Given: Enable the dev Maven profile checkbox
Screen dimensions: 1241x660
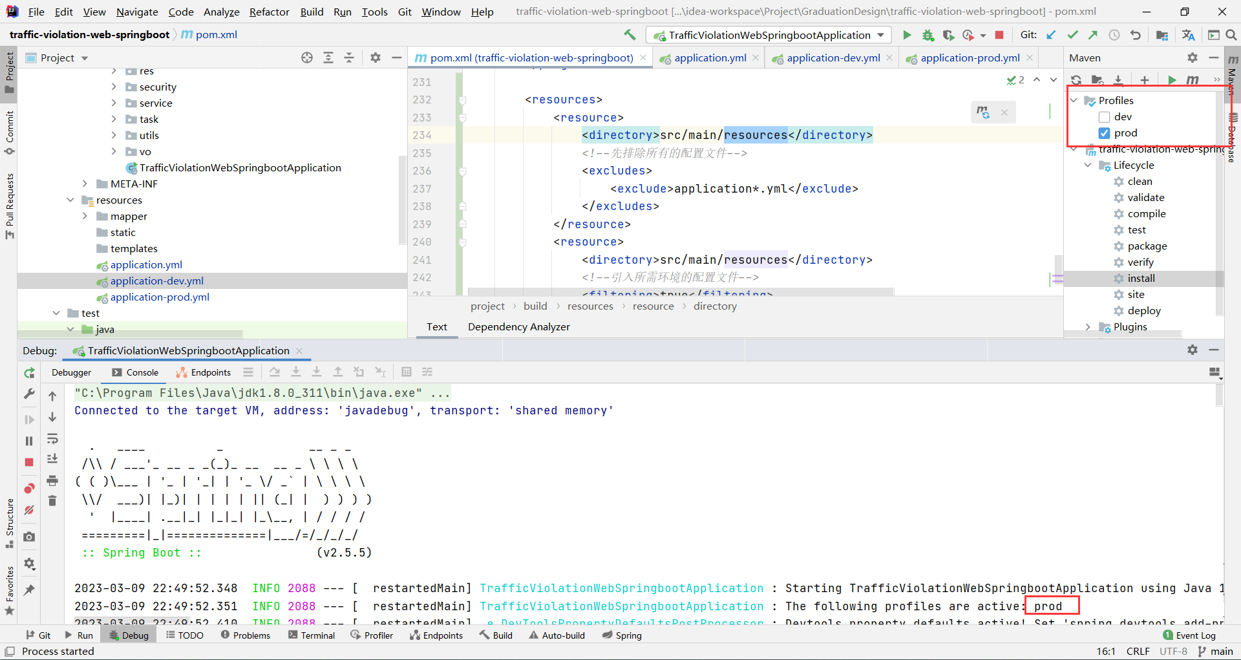Looking at the screenshot, I should coord(1104,117).
